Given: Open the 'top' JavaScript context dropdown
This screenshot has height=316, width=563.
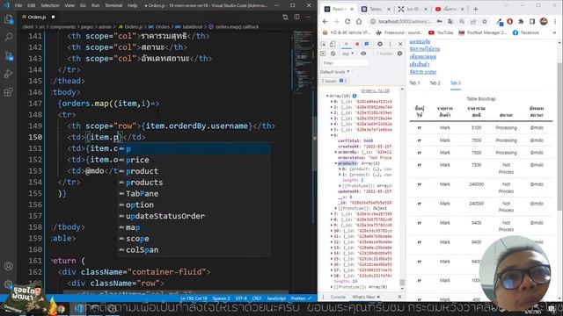Looking at the screenshot, I should point(347,54).
